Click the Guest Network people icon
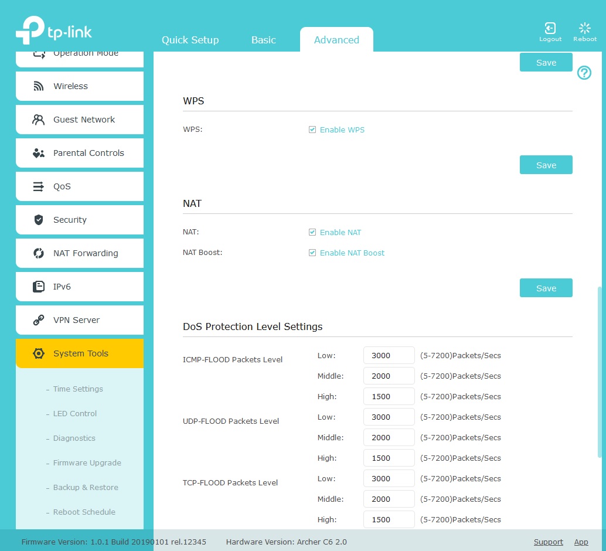Image resolution: width=606 pixels, height=551 pixels. click(39, 120)
